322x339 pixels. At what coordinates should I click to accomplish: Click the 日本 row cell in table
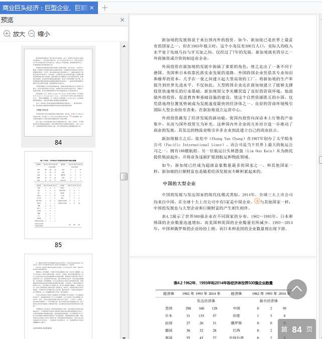pos(169,316)
